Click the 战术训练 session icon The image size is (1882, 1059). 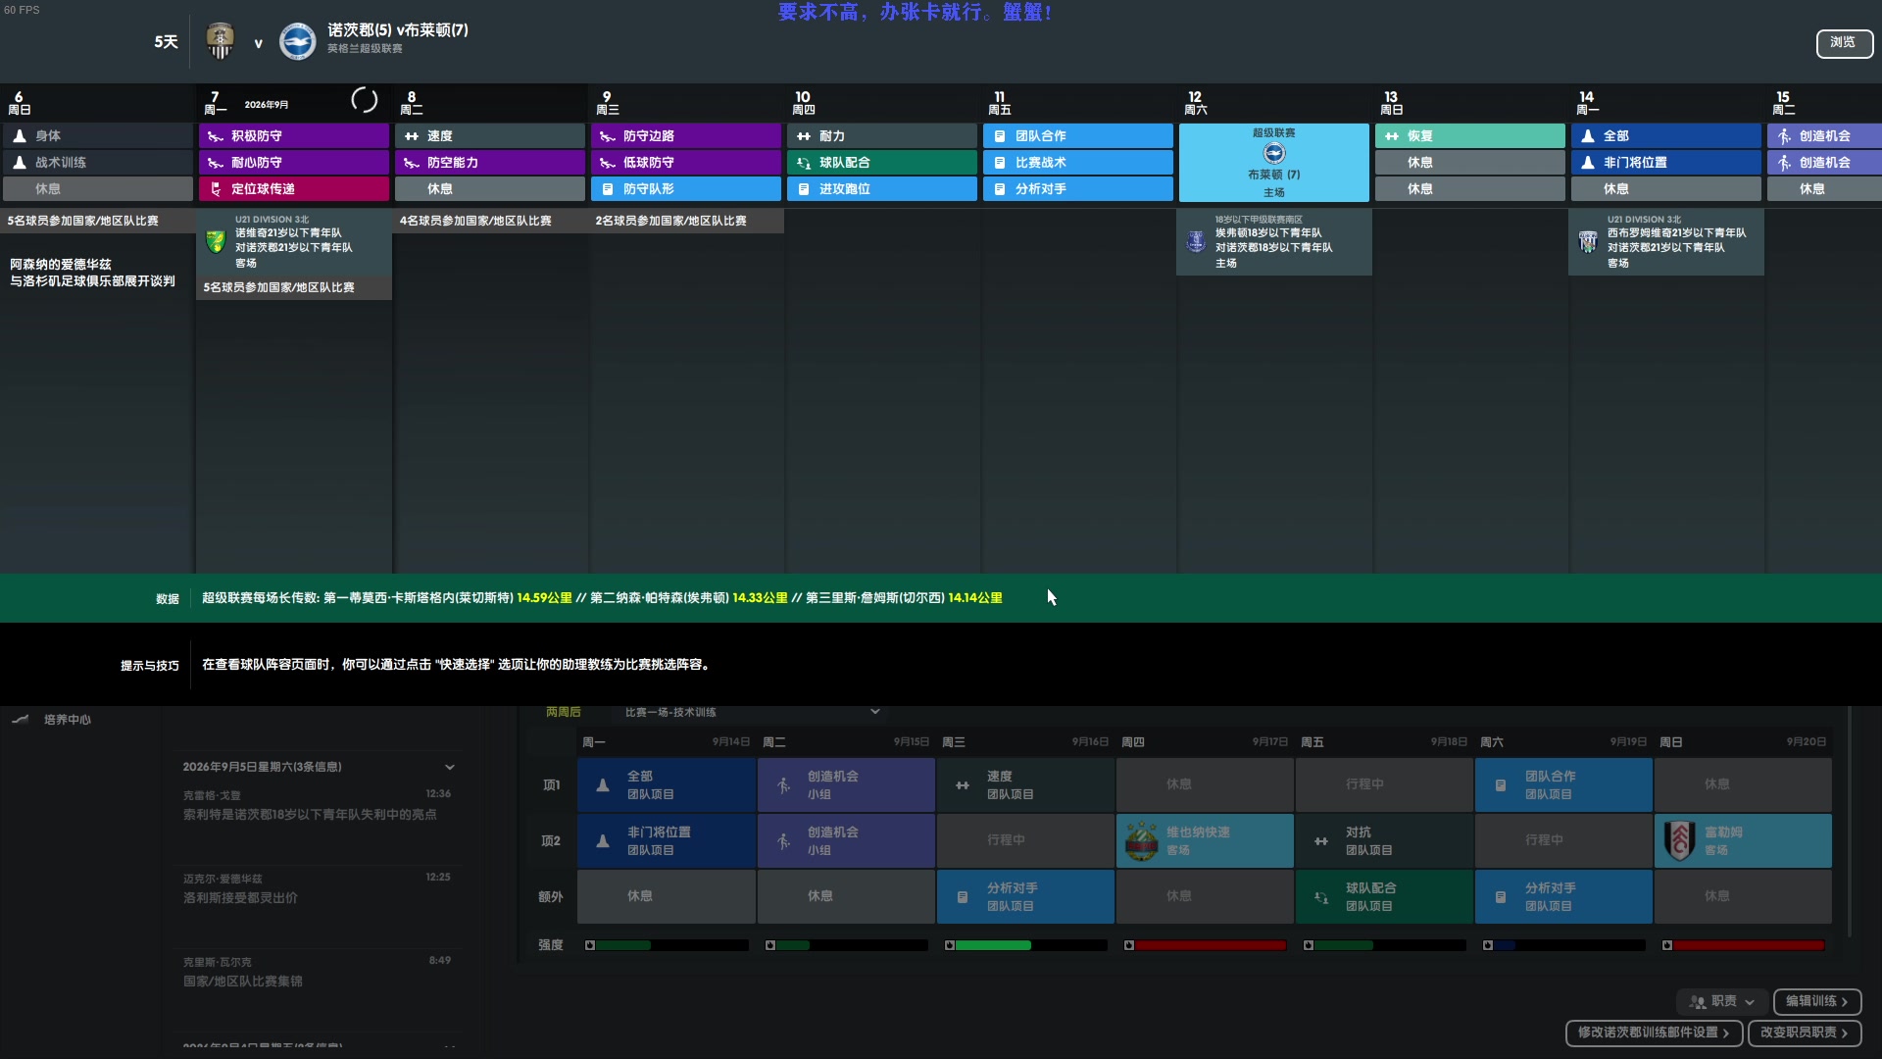pos(20,163)
